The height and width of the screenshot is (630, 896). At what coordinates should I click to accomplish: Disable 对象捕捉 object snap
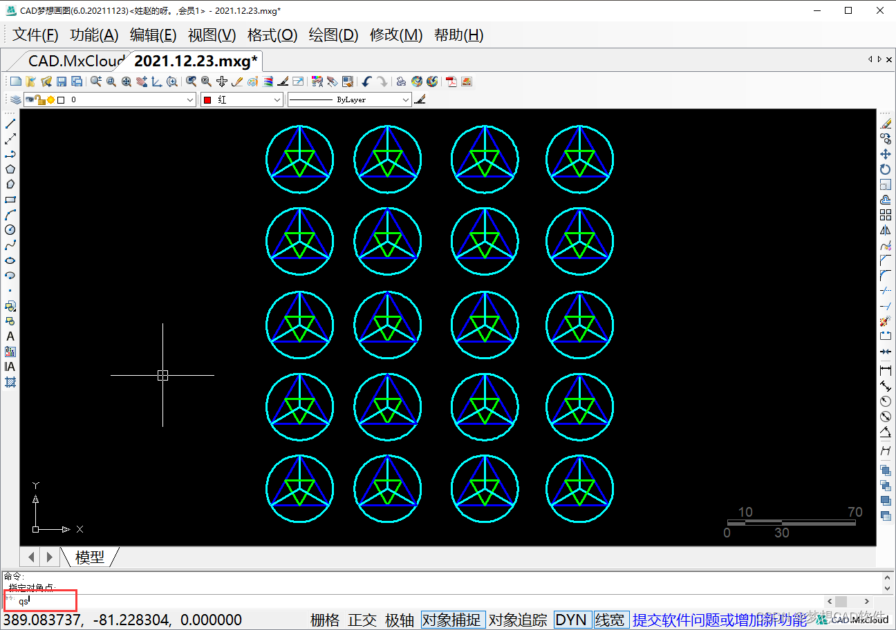tap(453, 620)
